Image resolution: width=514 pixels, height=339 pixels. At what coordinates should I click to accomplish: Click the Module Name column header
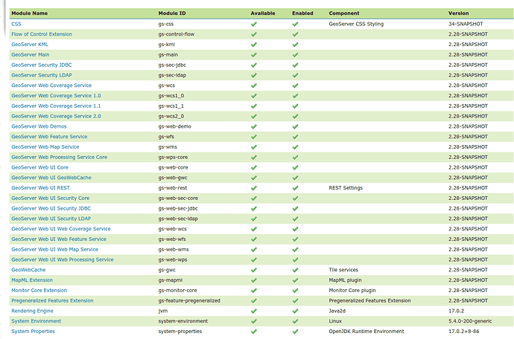click(x=28, y=13)
